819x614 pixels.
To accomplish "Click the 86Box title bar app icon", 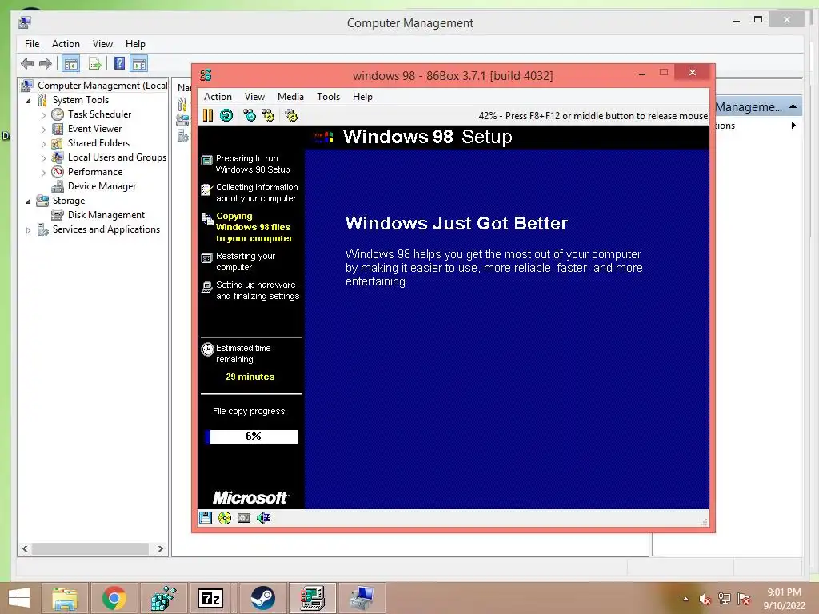I will click(x=206, y=75).
